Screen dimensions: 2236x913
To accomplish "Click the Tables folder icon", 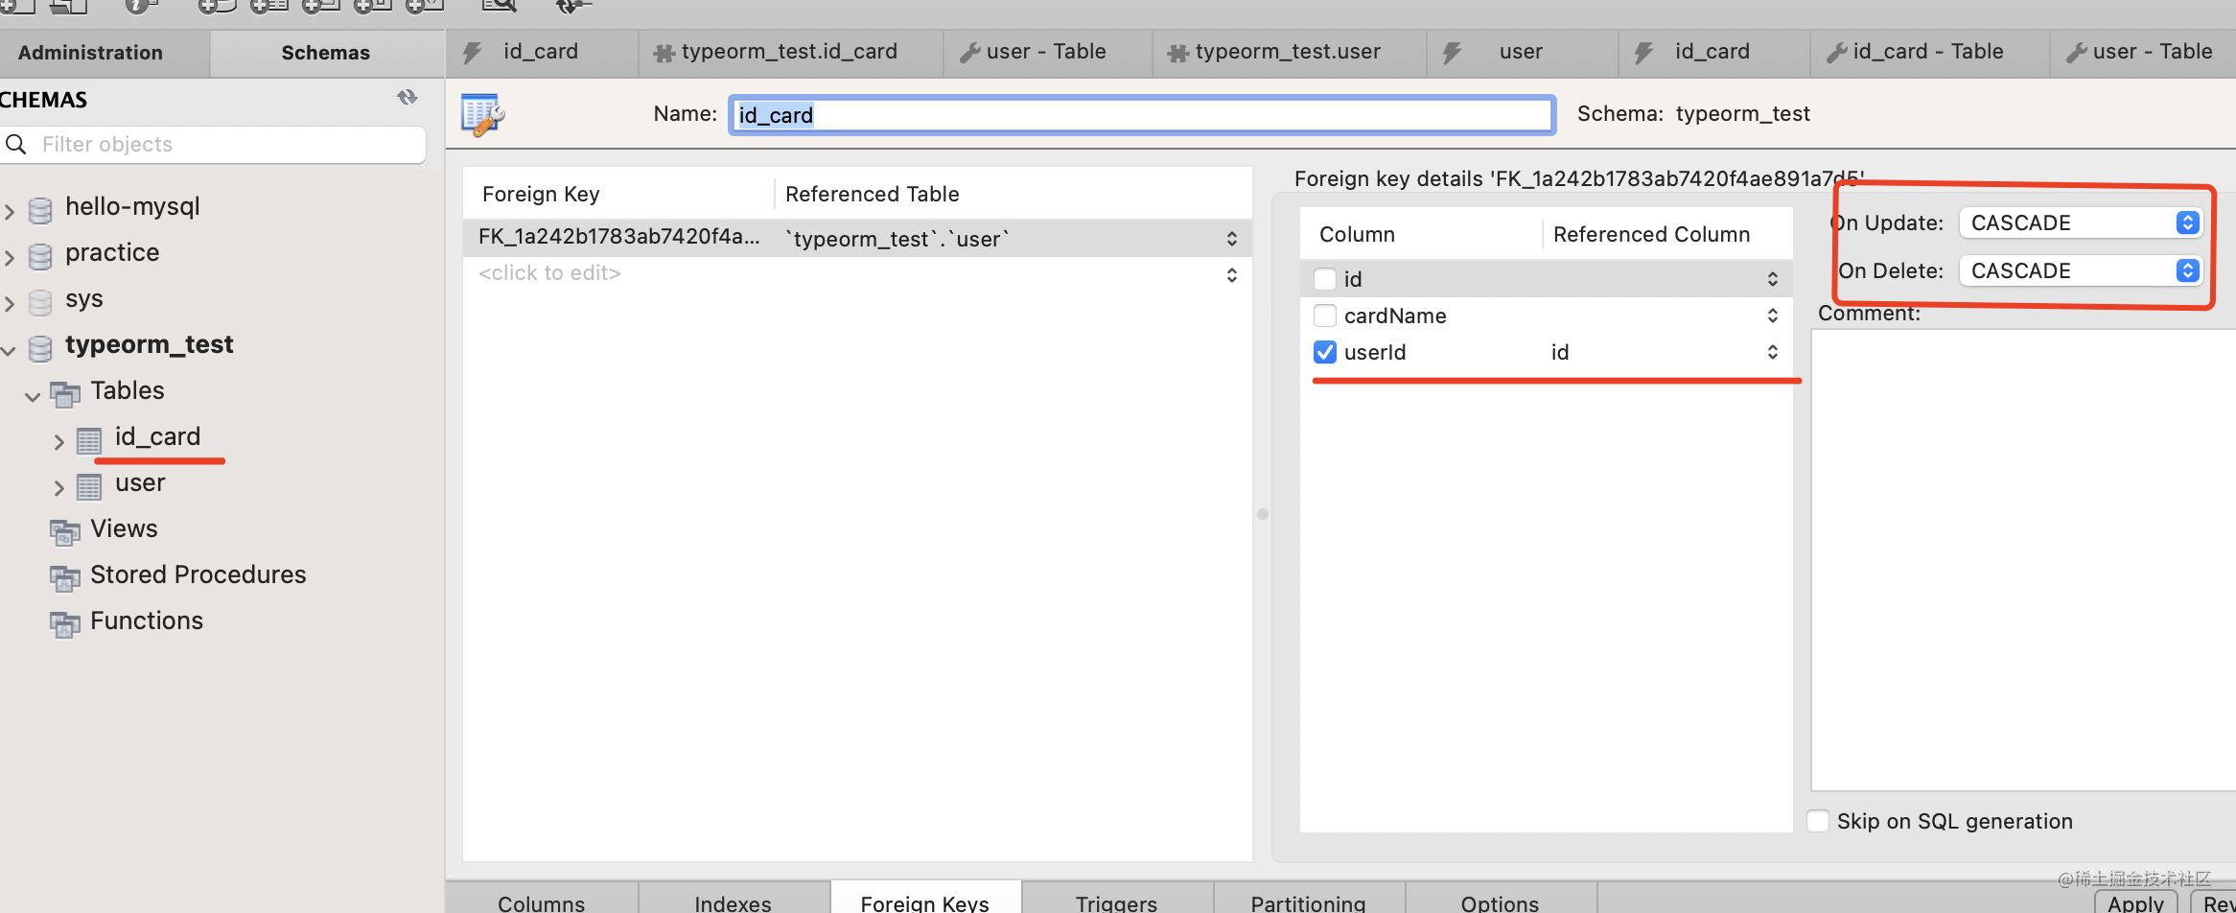I will point(65,393).
